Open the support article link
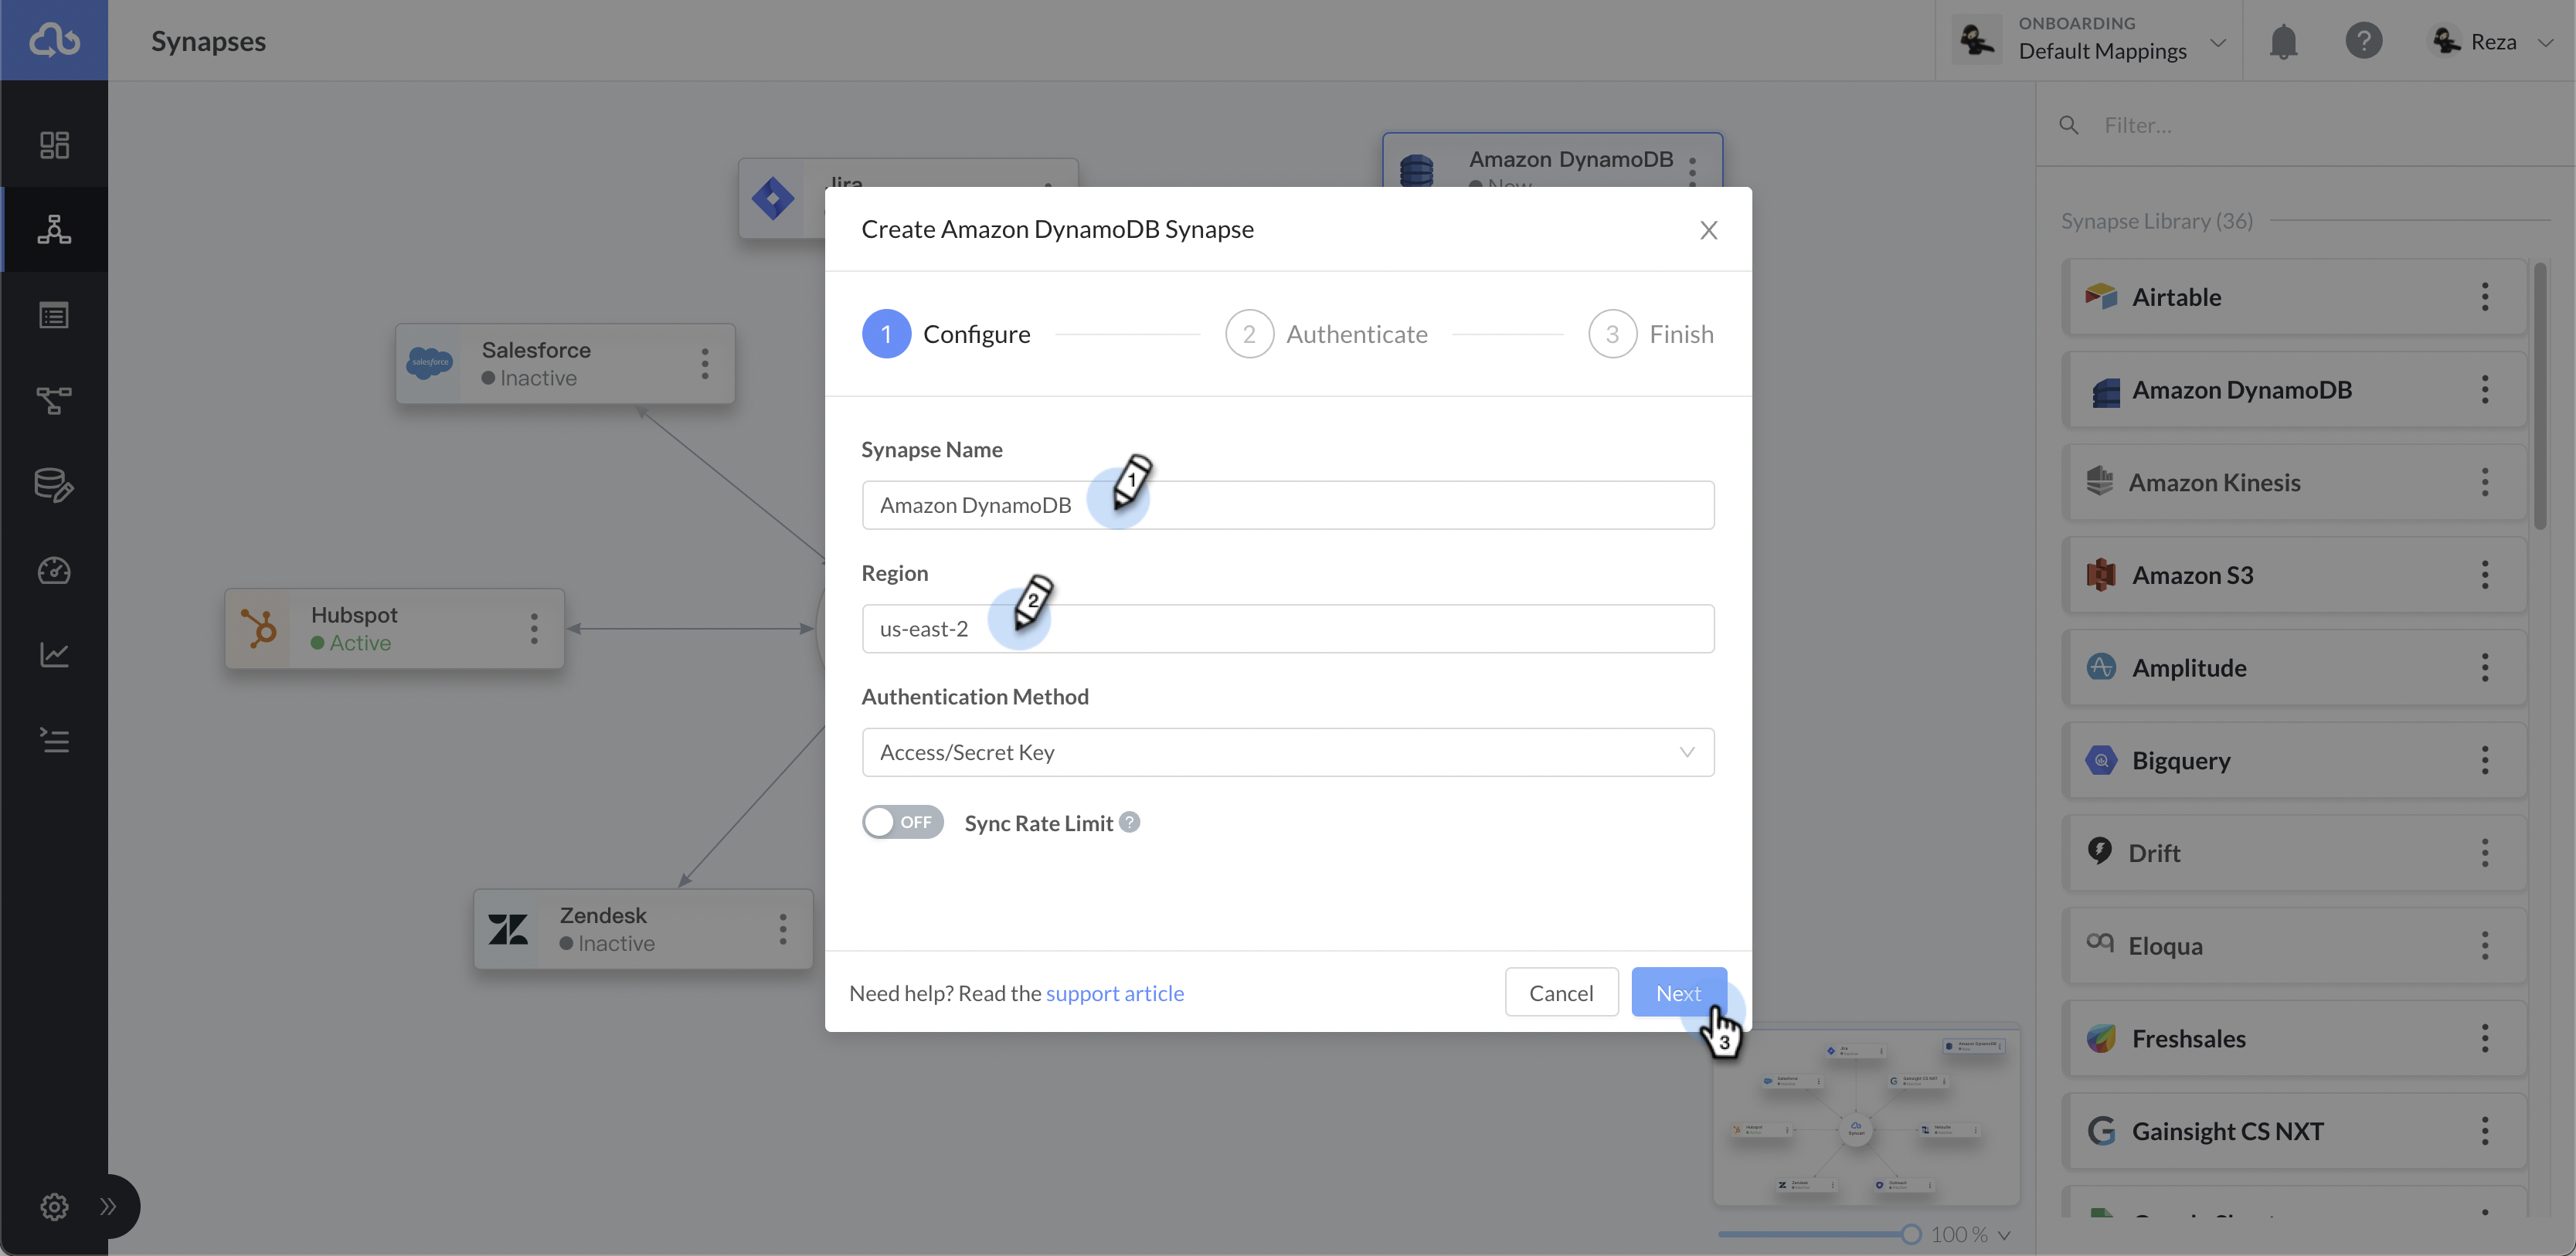This screenshot has width=2576, height=1256. click(x=1114, y=993)
